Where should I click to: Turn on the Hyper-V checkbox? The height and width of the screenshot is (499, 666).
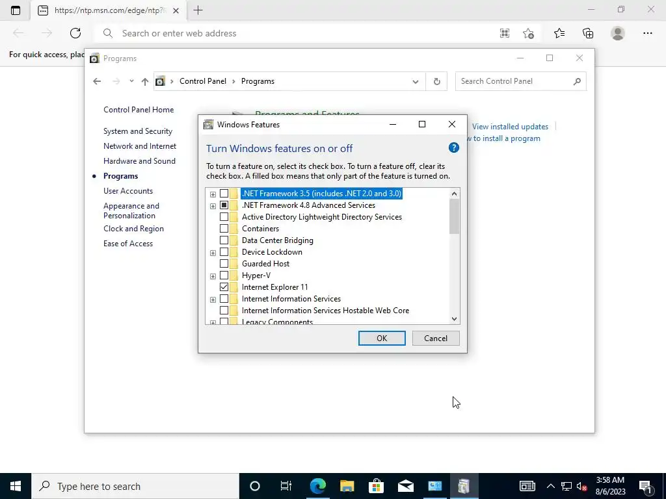(224, 275)
